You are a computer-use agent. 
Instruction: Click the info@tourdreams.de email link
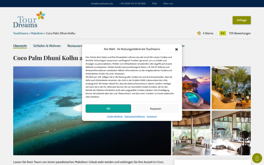pyautogui.click(x=102, y=4)
